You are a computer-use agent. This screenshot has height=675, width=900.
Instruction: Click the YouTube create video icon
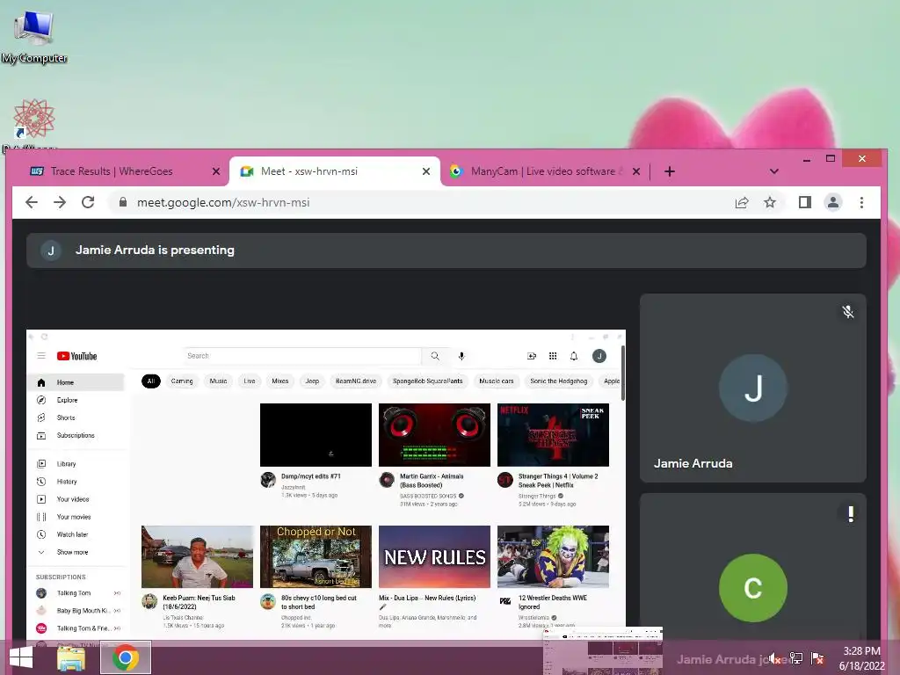532,356
